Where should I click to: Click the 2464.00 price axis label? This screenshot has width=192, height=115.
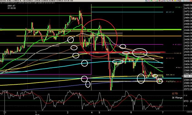click(x=188, y=18)
